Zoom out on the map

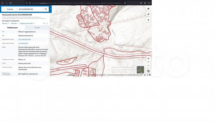pyautogui.click(x=148, y=62)
